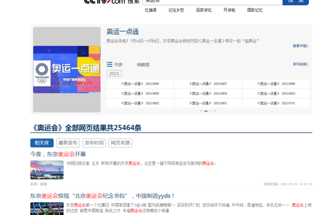
Task: Click the blue search button
Action: pyautogui.click(x=296, y=2)
